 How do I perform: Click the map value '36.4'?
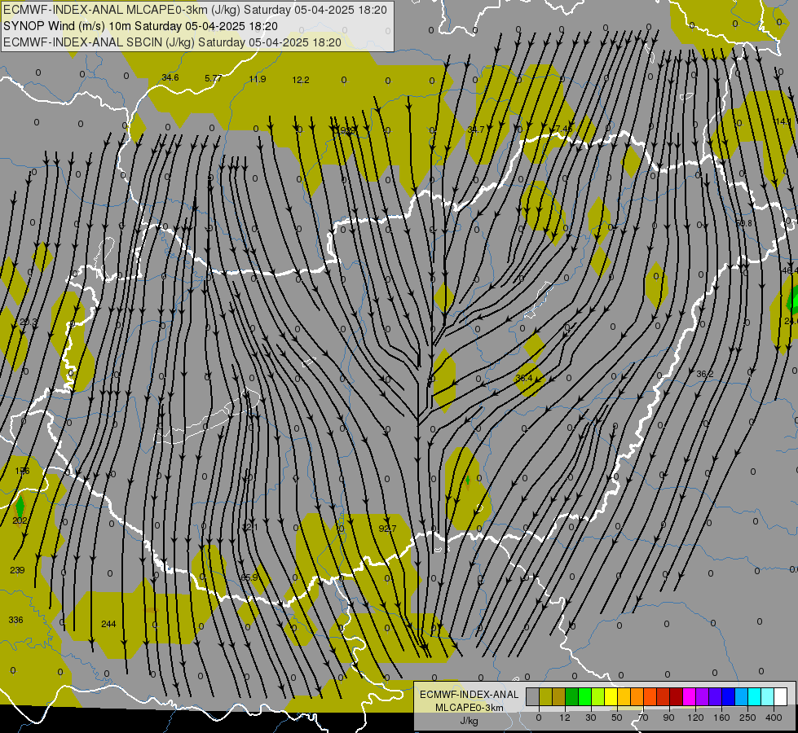tap(523, 378)
